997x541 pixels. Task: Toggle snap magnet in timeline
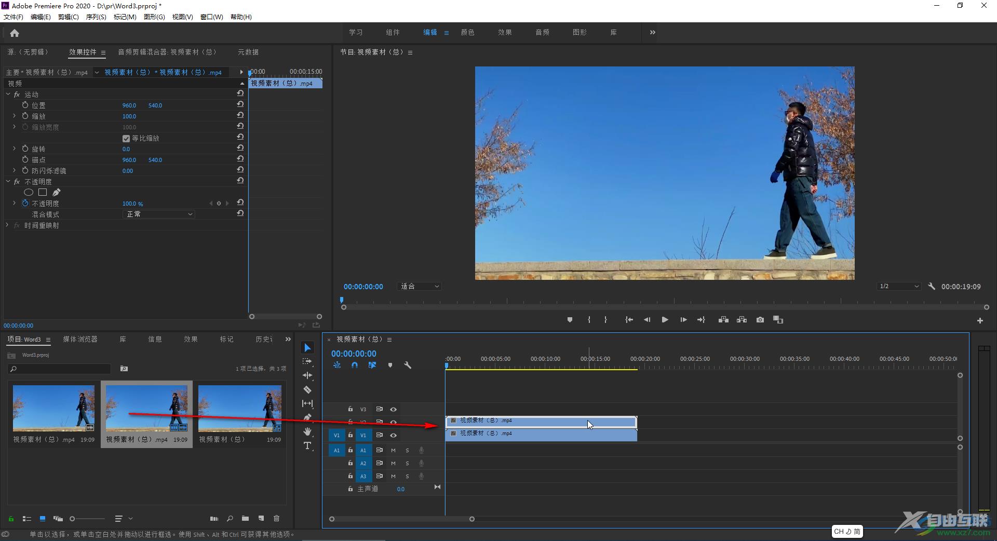pos(354,366)
